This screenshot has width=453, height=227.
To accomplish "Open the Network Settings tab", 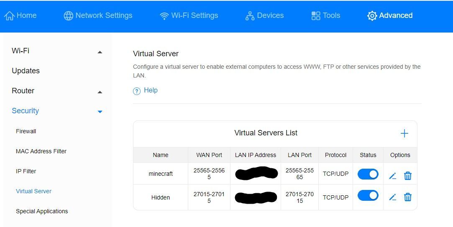I will (98, 16).
